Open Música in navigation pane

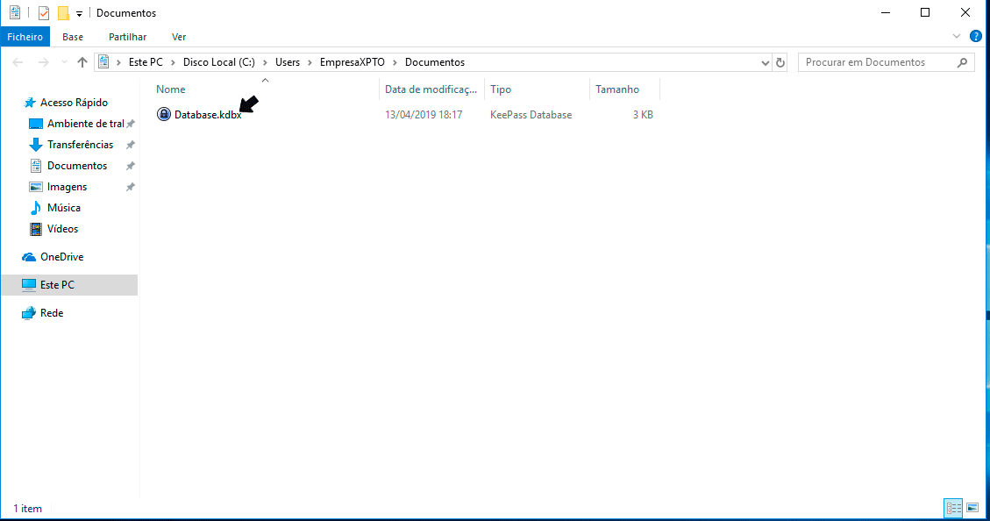[x=64, y=207]
